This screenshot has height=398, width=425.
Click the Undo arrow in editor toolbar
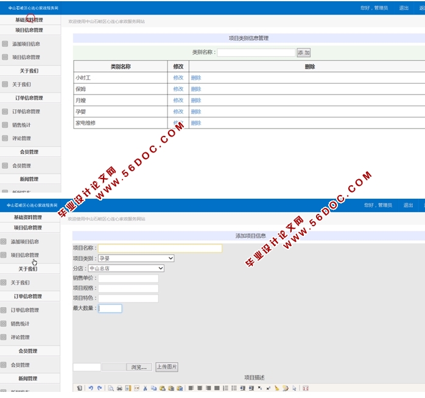pyautogui.click(x=91, y=388)
